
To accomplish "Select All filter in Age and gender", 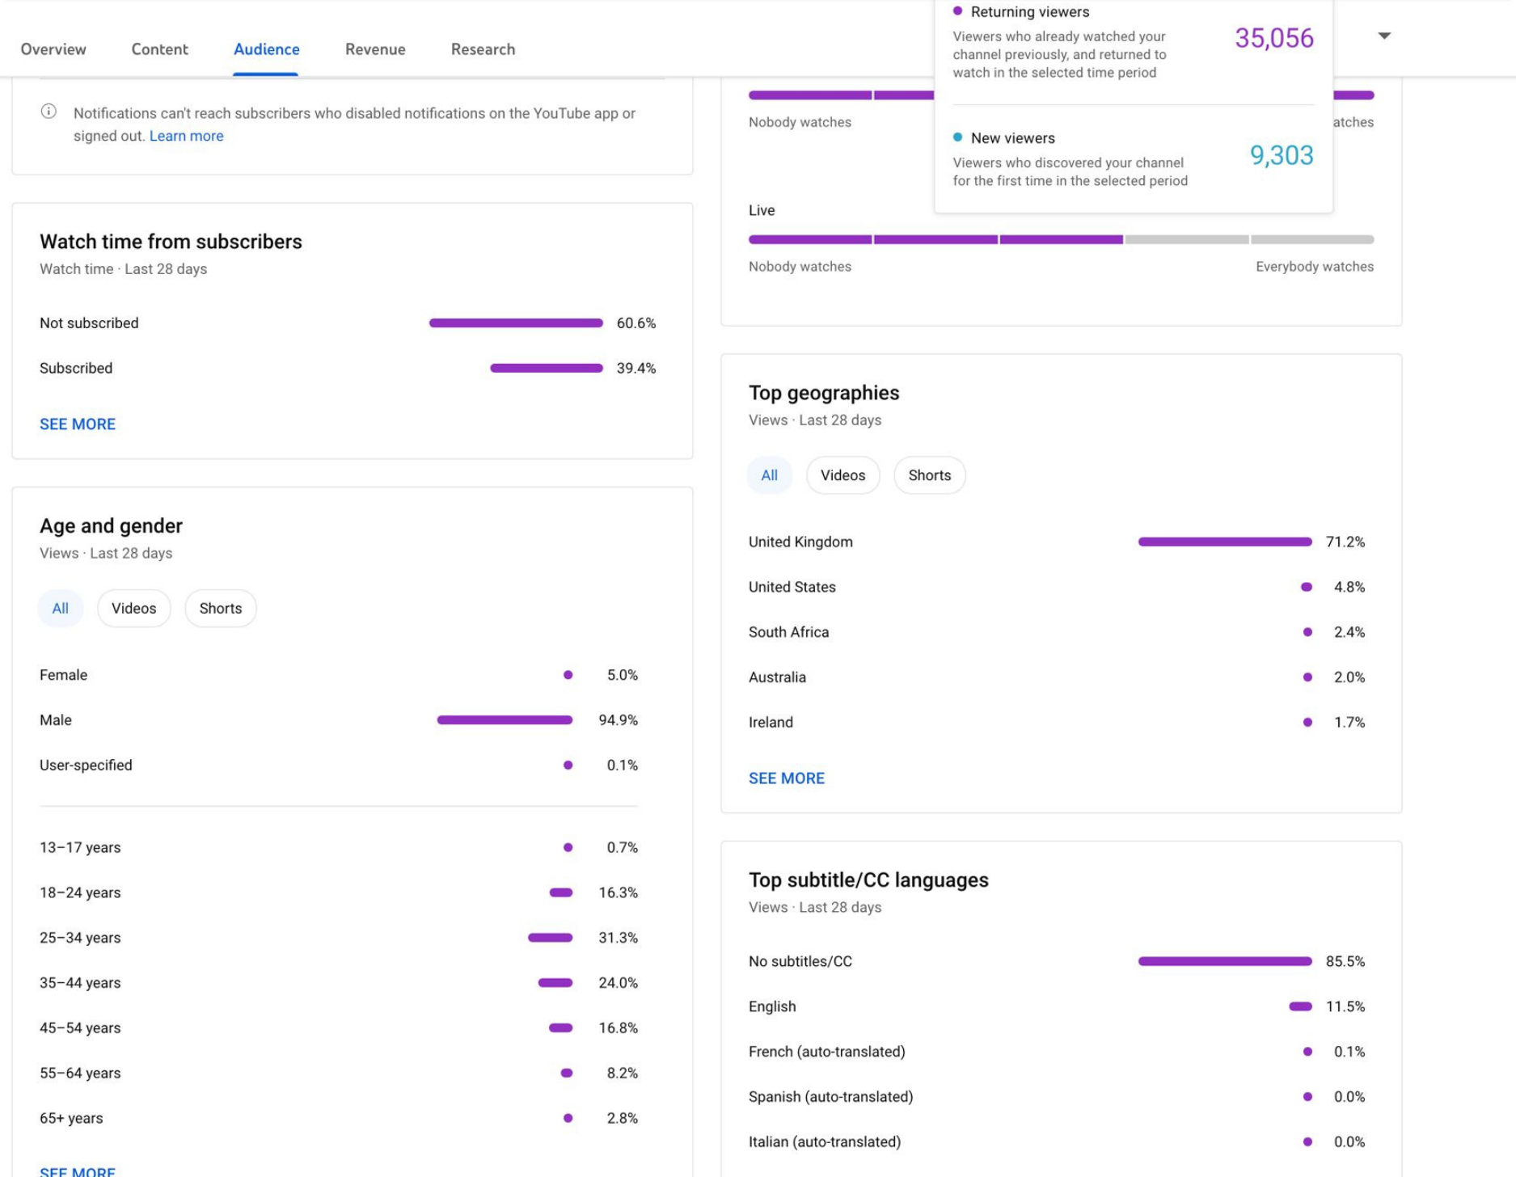I will [x=61, y=608].
